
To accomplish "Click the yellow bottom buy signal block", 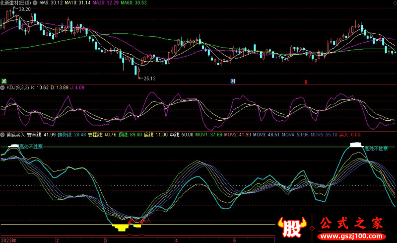I will (121, 228).
